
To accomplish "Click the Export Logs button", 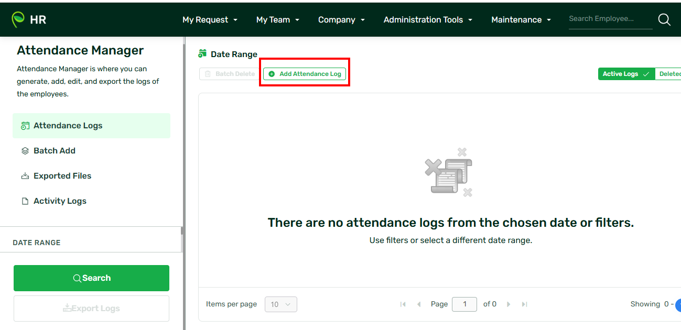I will click(x=91, y=309).
